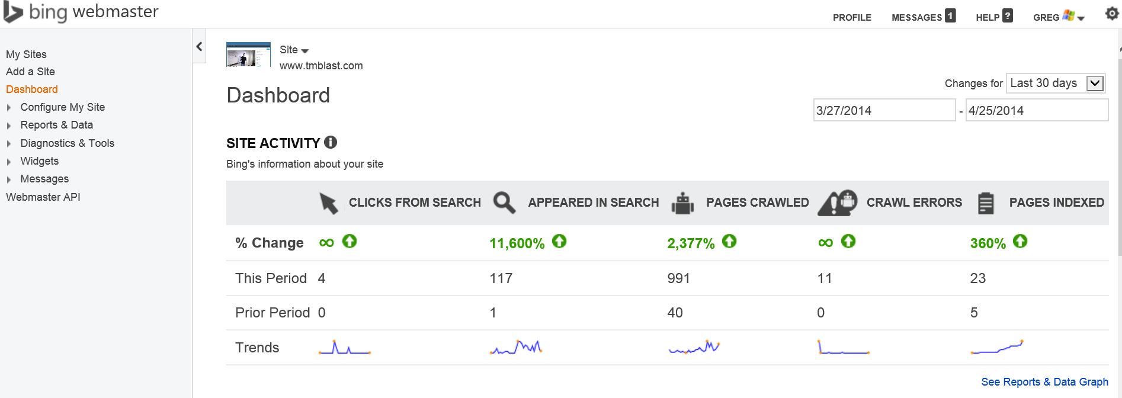
Task: Click the Crawl Errors trend sparkline
Action: 844,347
